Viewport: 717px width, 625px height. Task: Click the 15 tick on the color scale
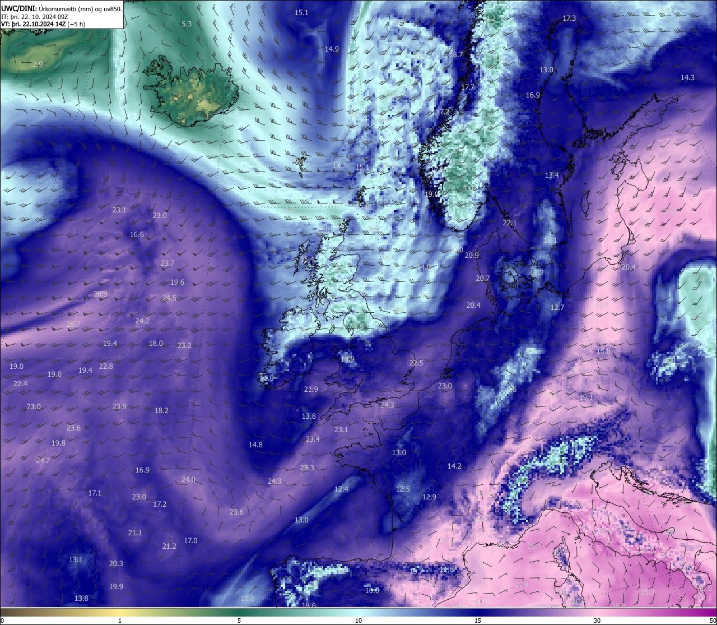tap(478, 621)
